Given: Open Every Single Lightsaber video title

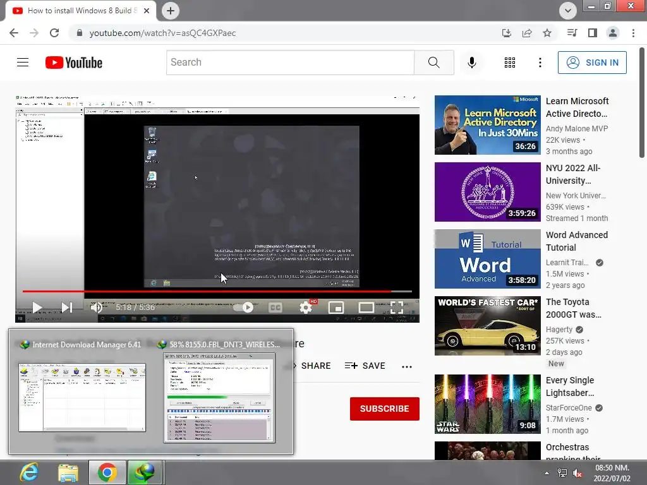Looking at the screenshot, I should [570, 386].
